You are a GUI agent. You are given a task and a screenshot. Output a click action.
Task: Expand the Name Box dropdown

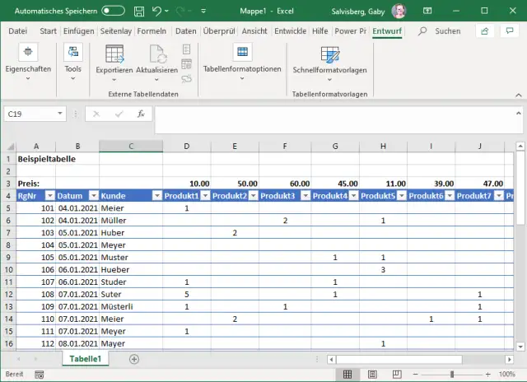60,114
